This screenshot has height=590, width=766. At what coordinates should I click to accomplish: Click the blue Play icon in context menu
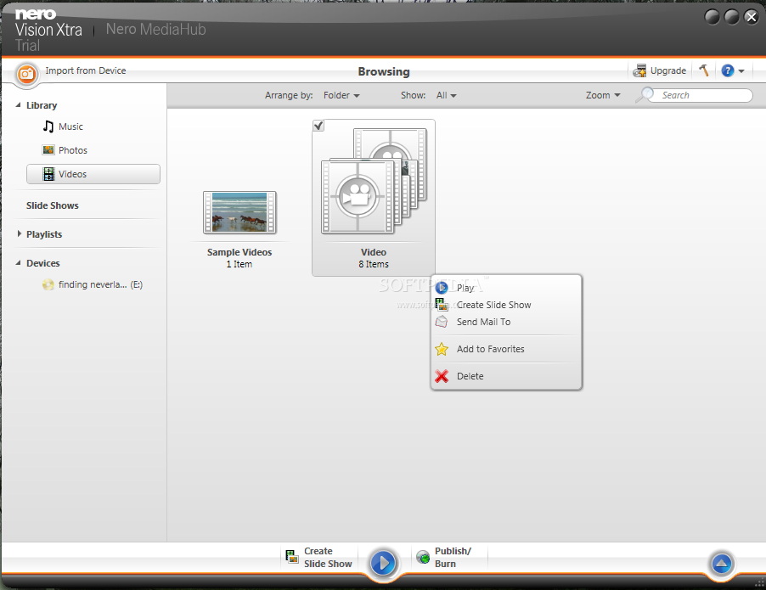pyautogui.click(x=442, y=288)
